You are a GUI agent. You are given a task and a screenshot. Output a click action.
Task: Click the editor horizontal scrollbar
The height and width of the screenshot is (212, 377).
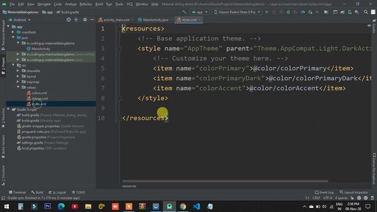pyautogui.click(x=225, y=181)
